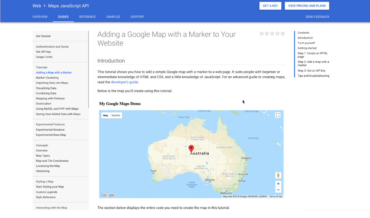Jump to Step 3: Get an API key

tap(311, 70)
